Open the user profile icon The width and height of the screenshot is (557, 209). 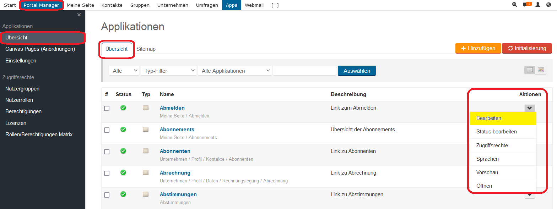click(538, 5)
